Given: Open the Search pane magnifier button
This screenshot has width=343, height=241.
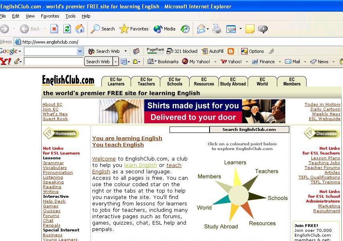Looking at the screenshot, I should pos(103,29).
